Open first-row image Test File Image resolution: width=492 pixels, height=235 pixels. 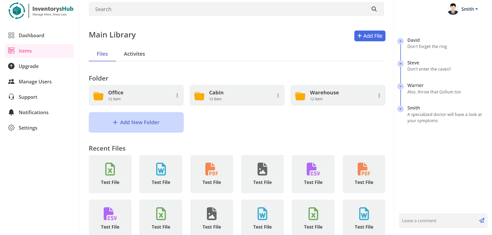(x=262, y=174)
